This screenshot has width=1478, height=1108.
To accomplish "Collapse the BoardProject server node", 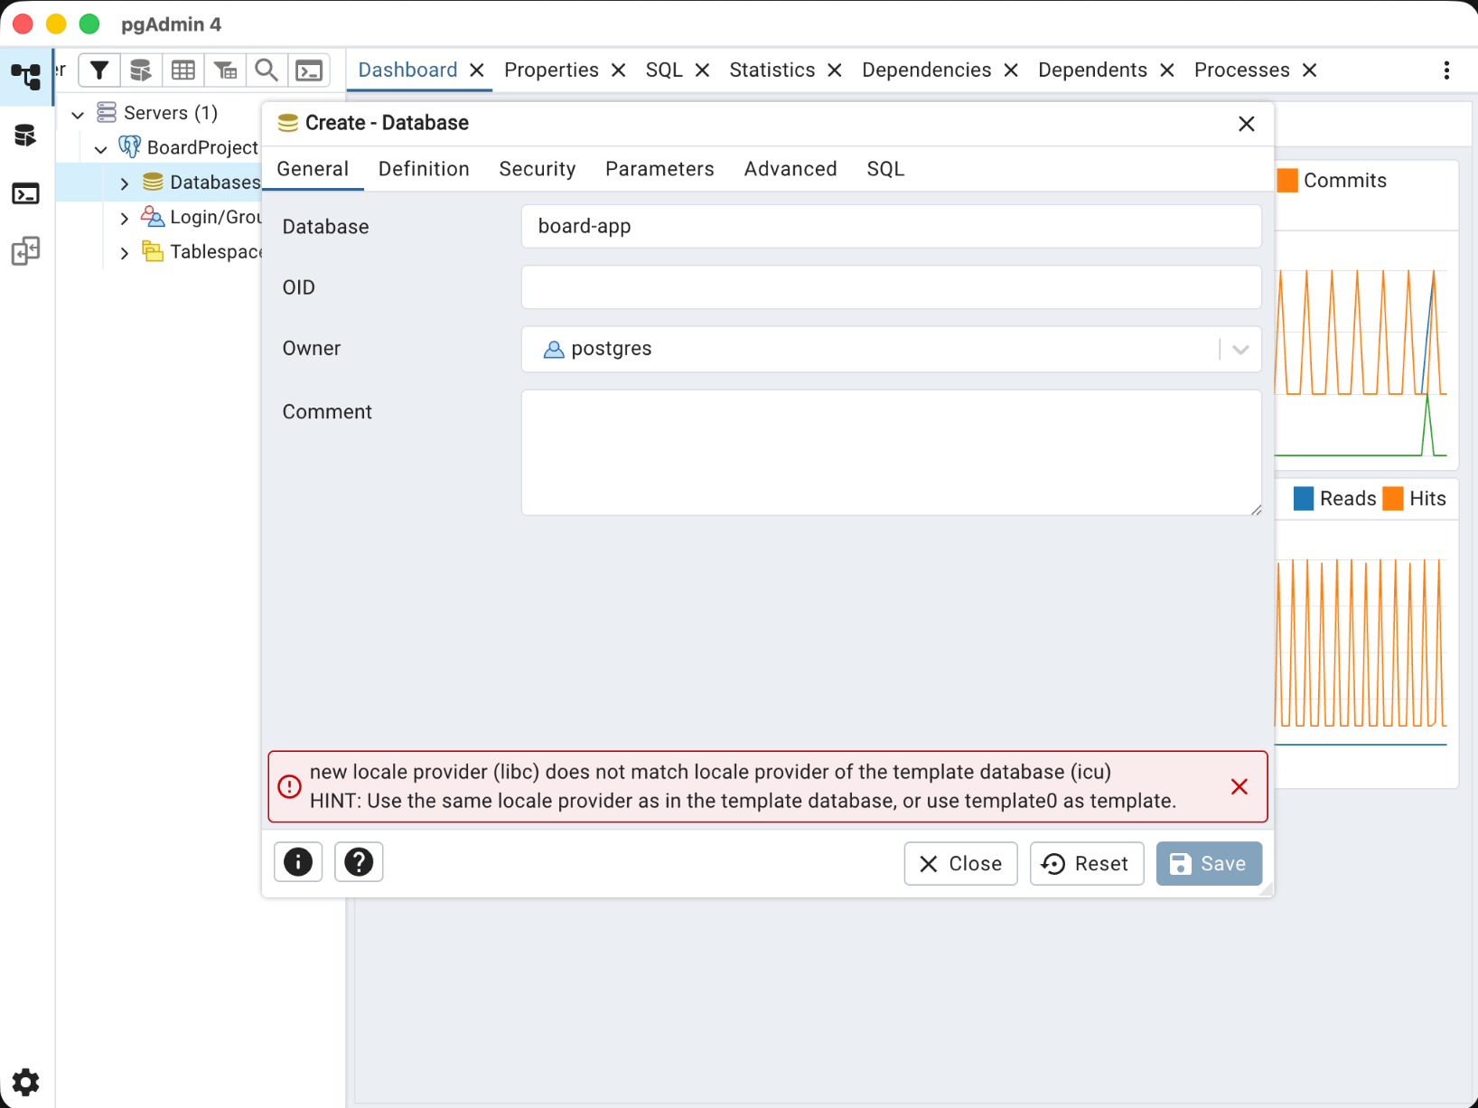I will point(101,149).
